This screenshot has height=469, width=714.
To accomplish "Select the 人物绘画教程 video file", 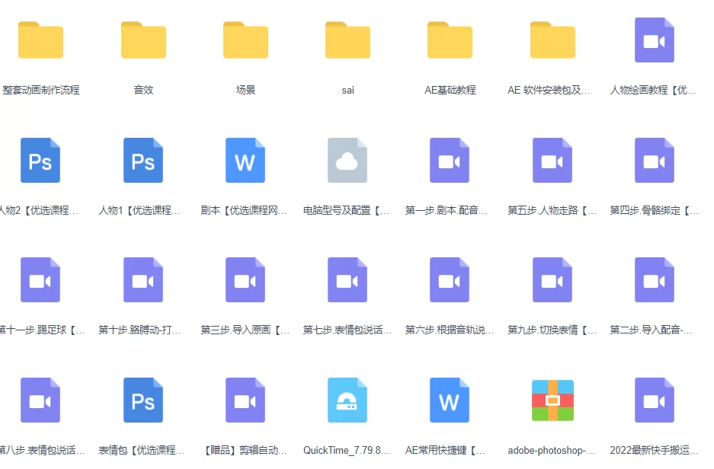I will pyautogui.click(x=655, y=40).
